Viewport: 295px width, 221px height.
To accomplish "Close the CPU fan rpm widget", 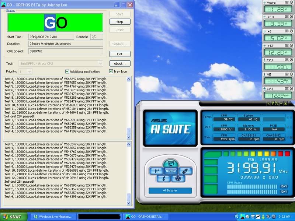I will 291,88.
